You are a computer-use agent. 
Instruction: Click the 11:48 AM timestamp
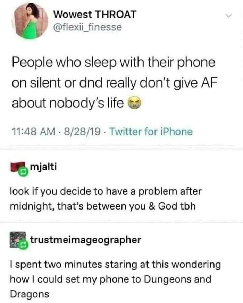tap(34, 132)
